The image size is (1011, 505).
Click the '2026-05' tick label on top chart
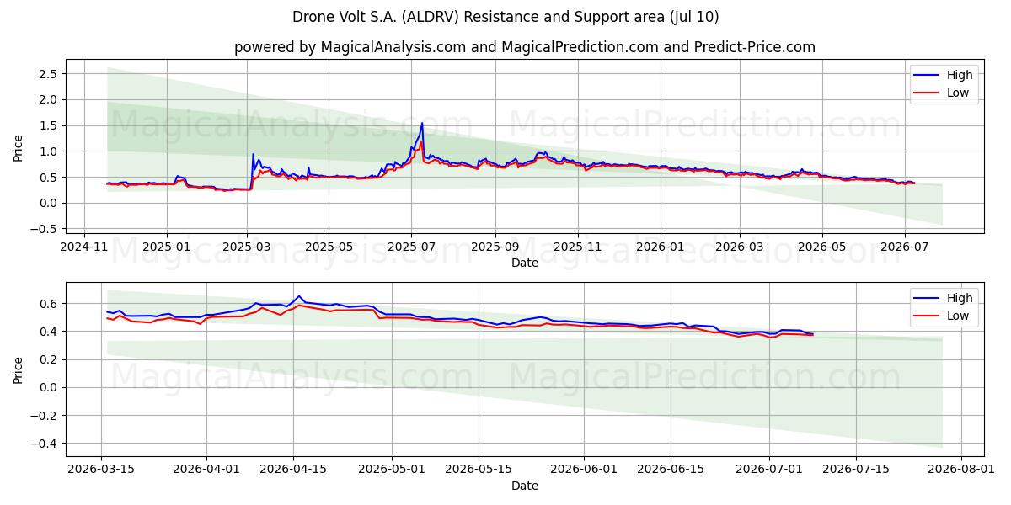[822, 247]
